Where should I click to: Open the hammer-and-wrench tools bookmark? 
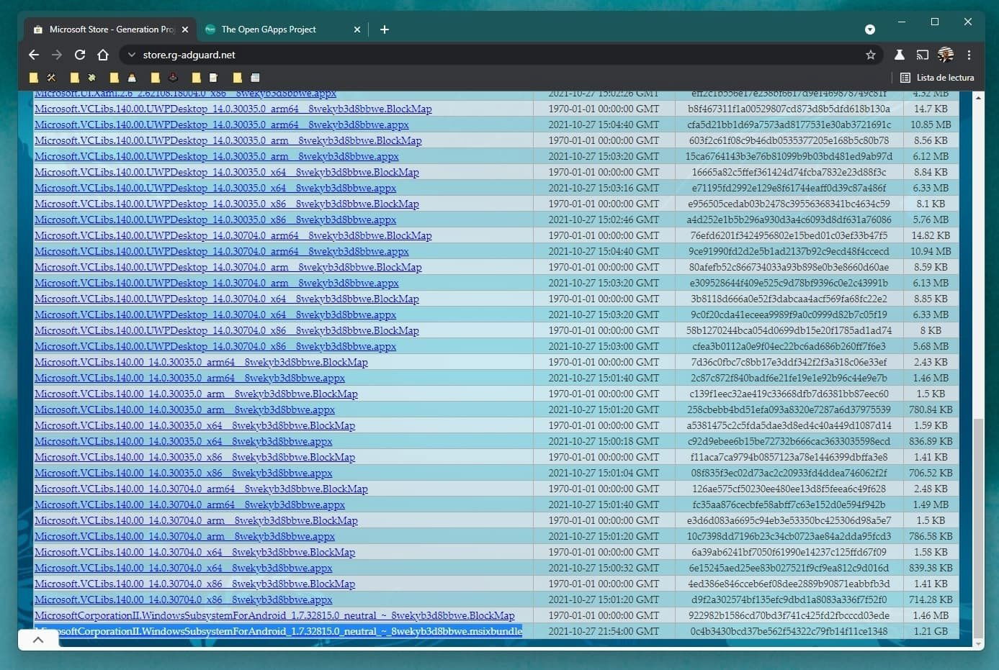(x=51, y=78)
